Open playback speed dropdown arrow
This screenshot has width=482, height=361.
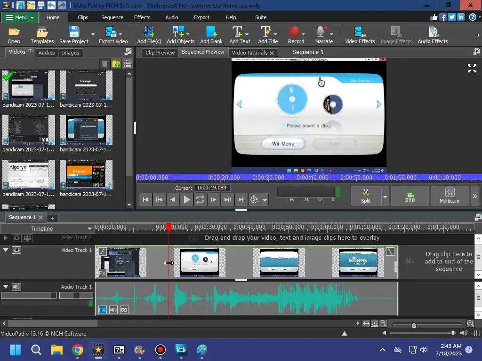coord(265,200)
